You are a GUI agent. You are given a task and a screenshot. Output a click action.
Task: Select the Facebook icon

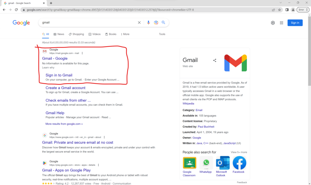tap(239, 163)
